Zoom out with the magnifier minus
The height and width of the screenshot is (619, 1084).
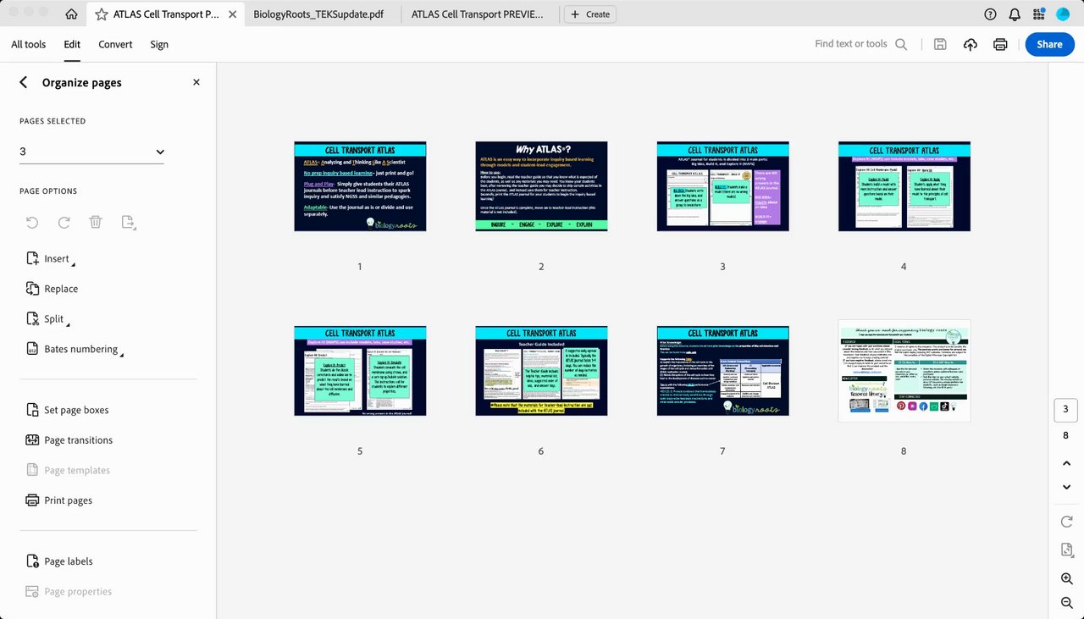[1066, 602]
